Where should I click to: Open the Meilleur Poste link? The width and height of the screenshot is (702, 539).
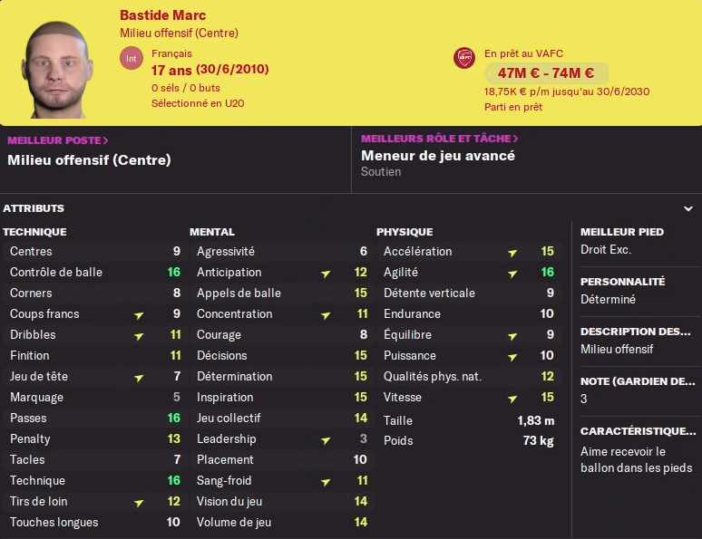(58, 140)
